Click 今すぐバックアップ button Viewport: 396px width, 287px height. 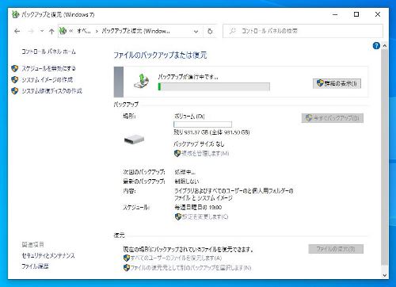(x=333, y=118)
